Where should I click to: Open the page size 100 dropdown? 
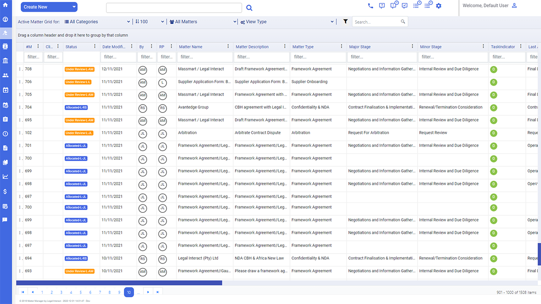click(x=150, y=22)
